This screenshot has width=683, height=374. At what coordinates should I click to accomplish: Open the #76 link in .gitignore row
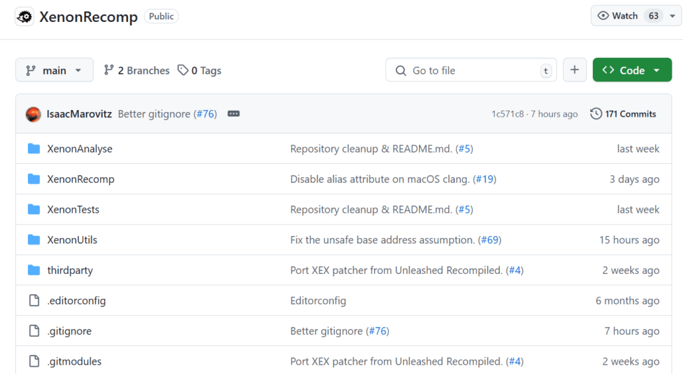378,331
